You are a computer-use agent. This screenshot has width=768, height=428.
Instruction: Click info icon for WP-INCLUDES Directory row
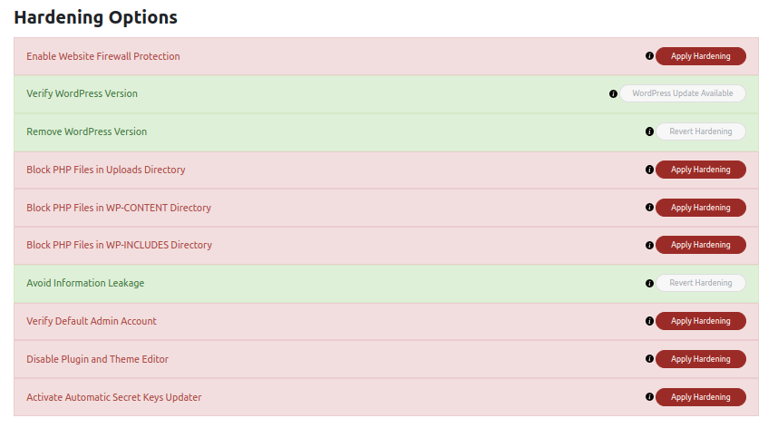click(649, 246)
